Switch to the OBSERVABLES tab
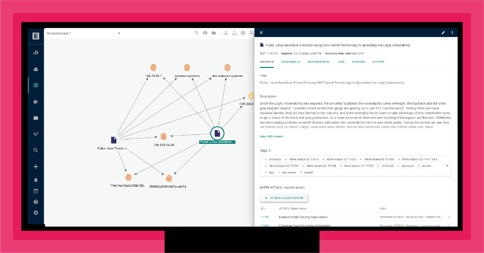484x253 pixels. (x=291, y=62)
